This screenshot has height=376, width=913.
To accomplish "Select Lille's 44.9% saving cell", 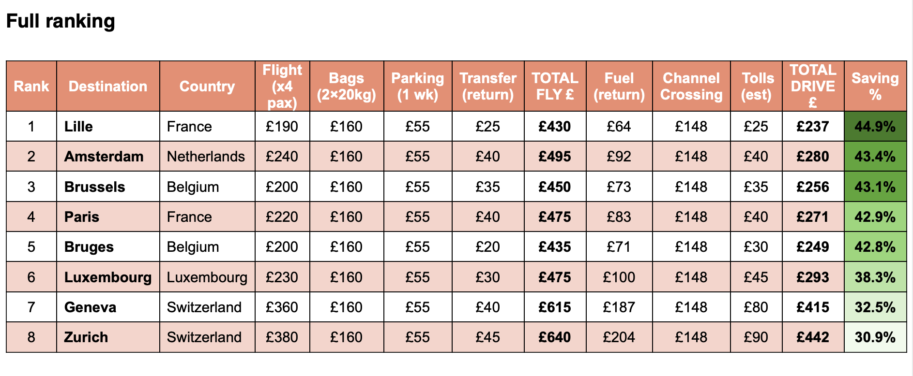I will 875,126.
